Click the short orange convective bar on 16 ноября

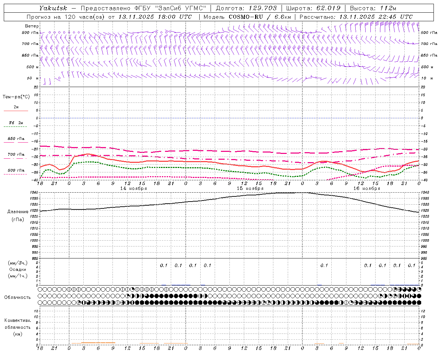(319, 343)
